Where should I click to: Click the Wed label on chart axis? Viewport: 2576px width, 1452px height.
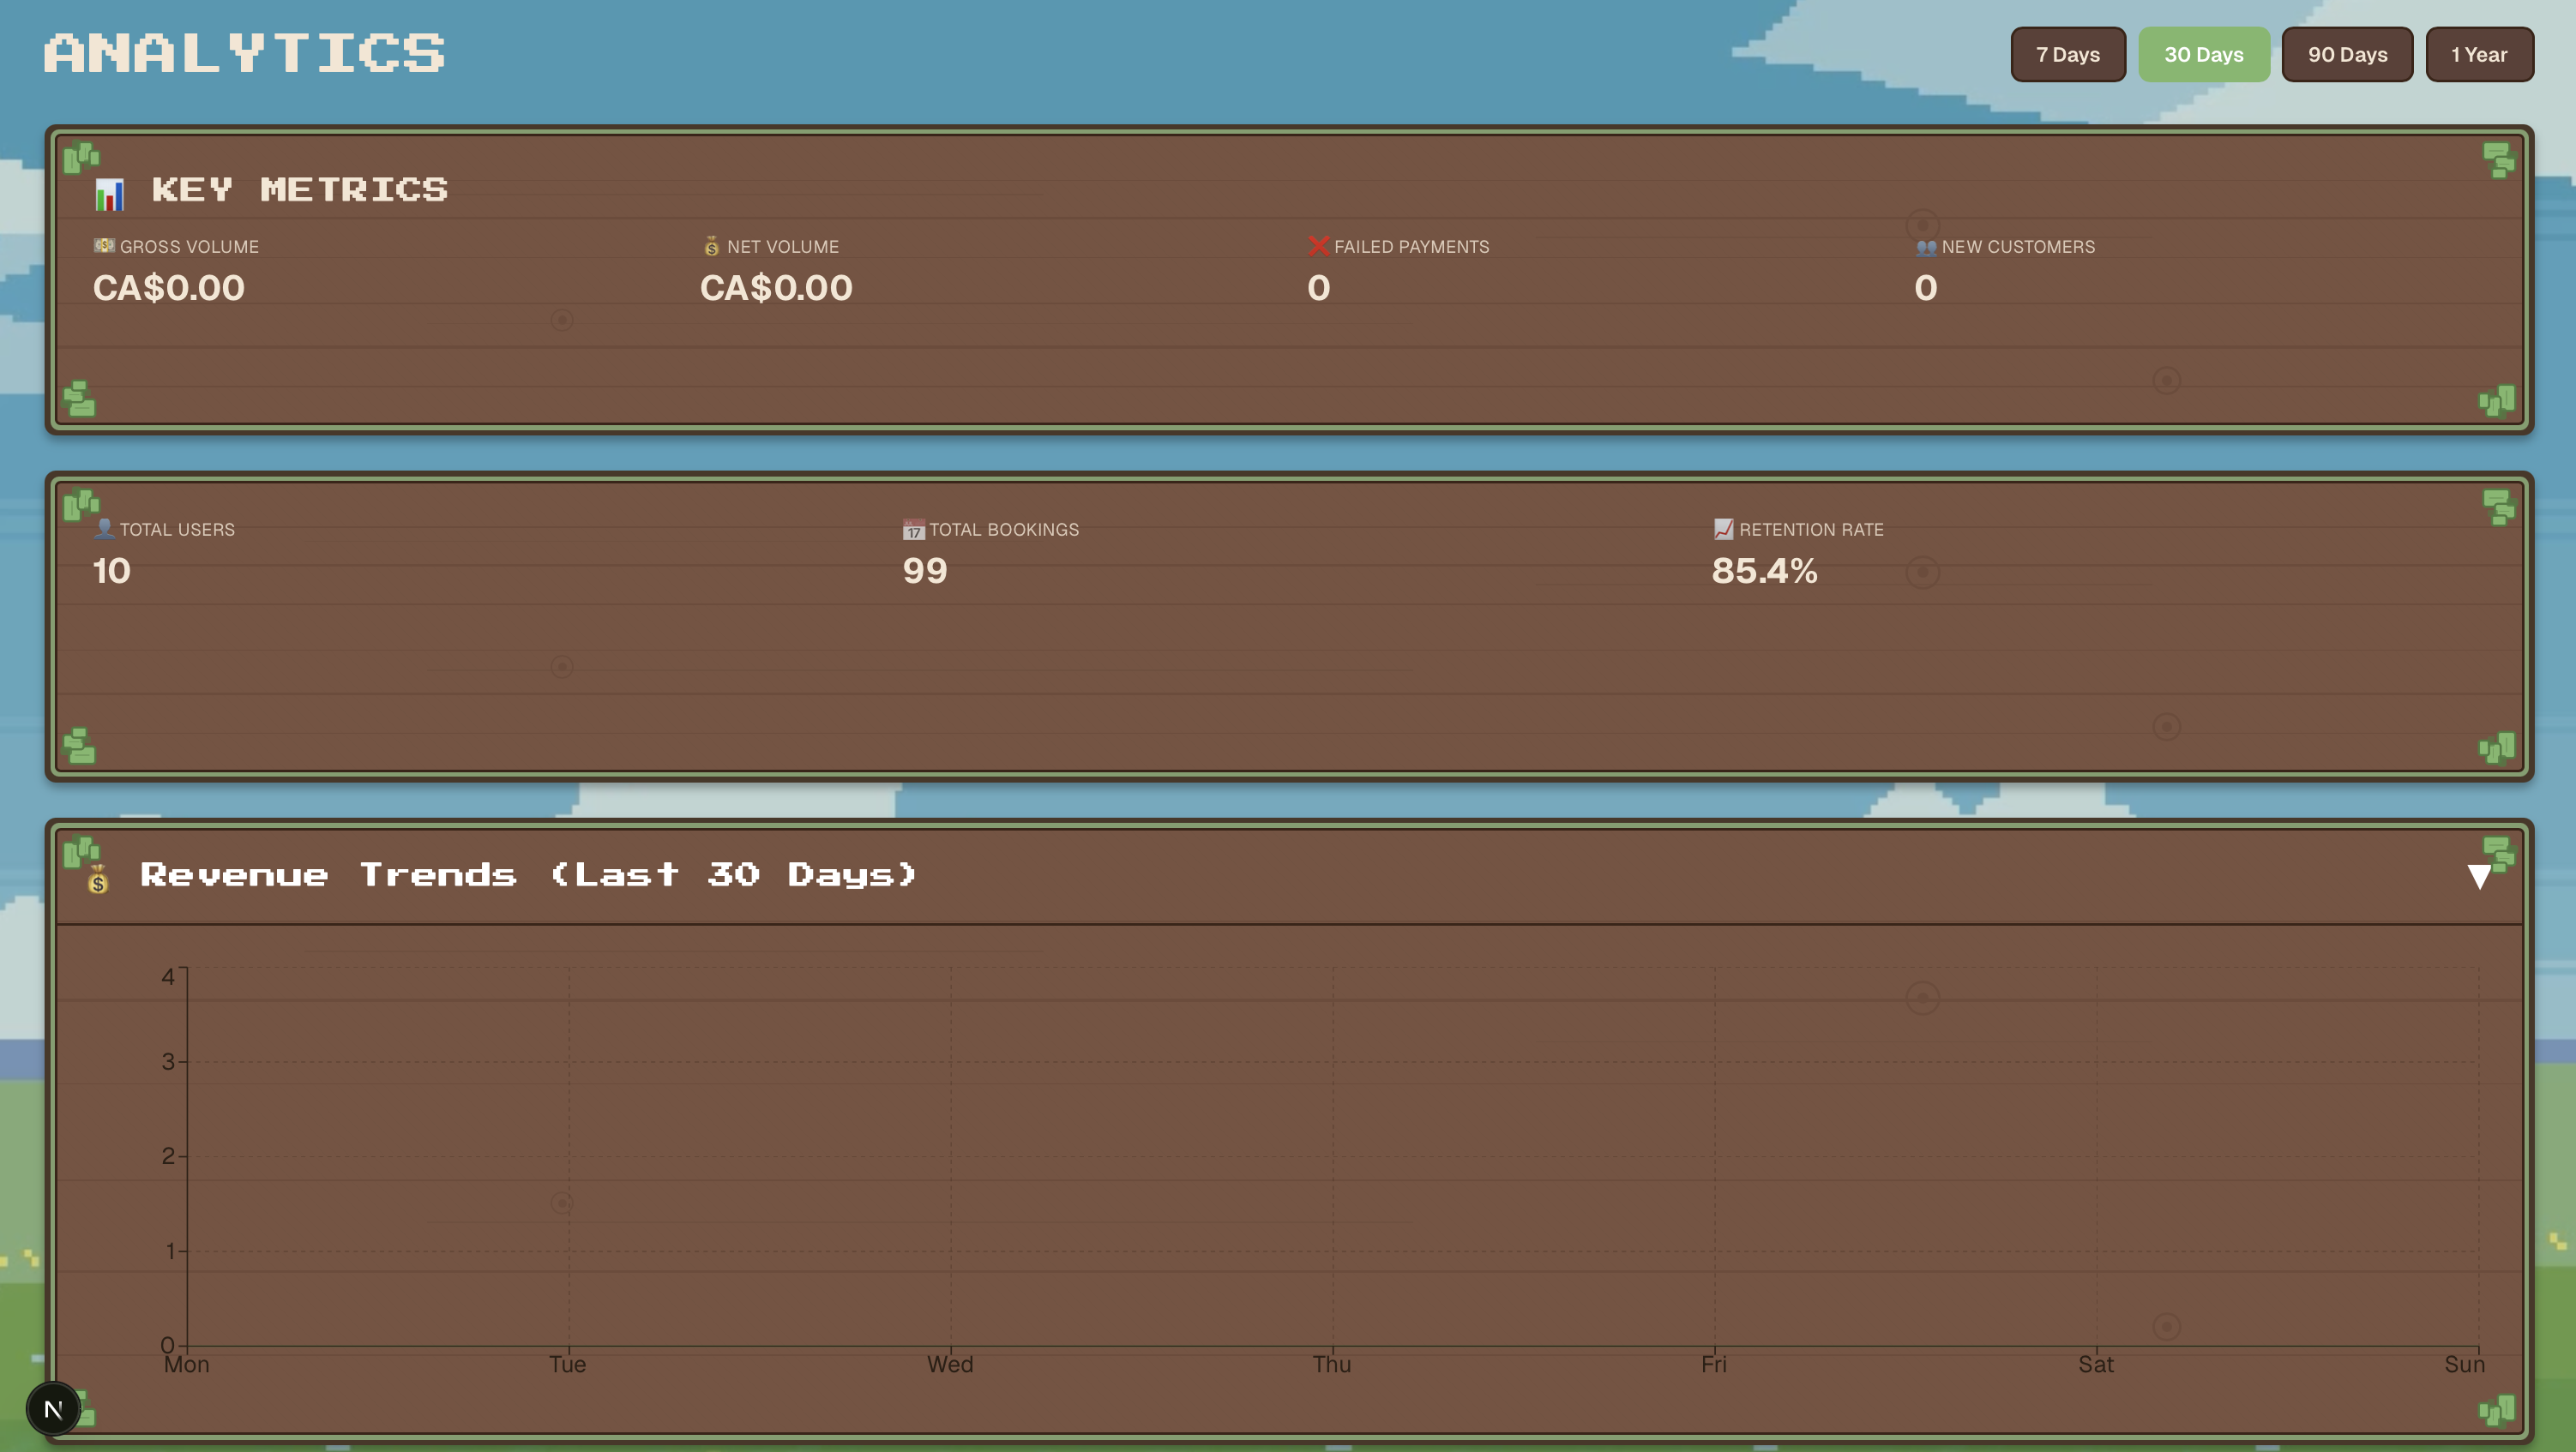coord(950,1364)
